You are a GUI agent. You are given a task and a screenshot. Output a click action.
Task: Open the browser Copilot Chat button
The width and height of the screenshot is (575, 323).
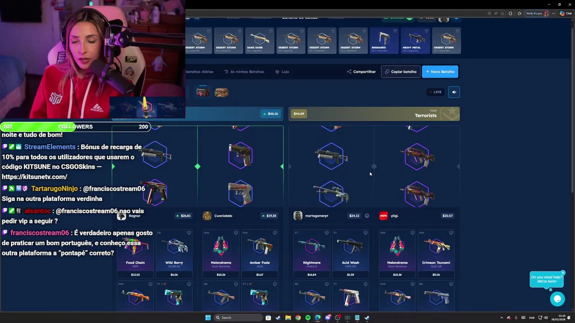pyautogui.click(x=565, y=13)
